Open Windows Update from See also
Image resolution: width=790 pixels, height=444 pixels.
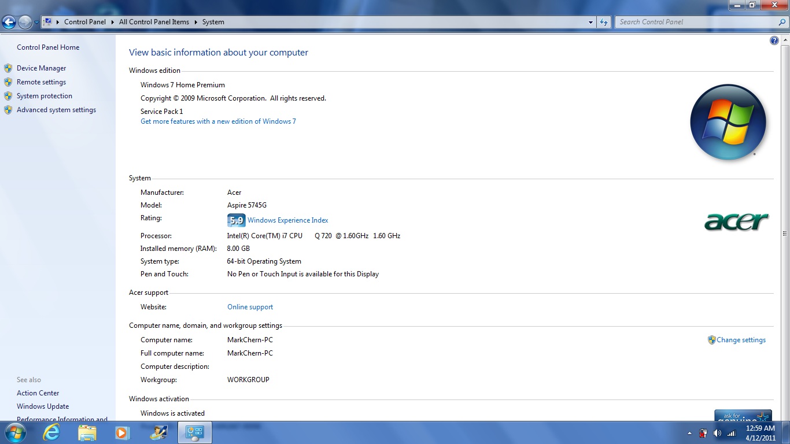tap(43, 406)
